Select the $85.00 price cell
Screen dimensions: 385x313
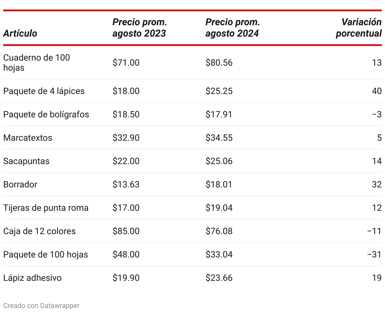[x=126, y=231]
